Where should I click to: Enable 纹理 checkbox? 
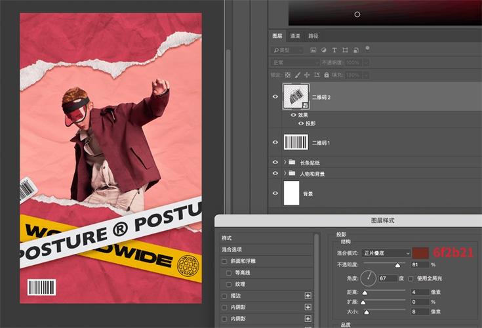pyautogui.click(x=229, y=284)
